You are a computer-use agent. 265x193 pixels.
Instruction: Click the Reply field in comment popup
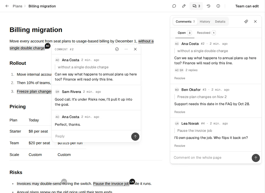[92, 136]
